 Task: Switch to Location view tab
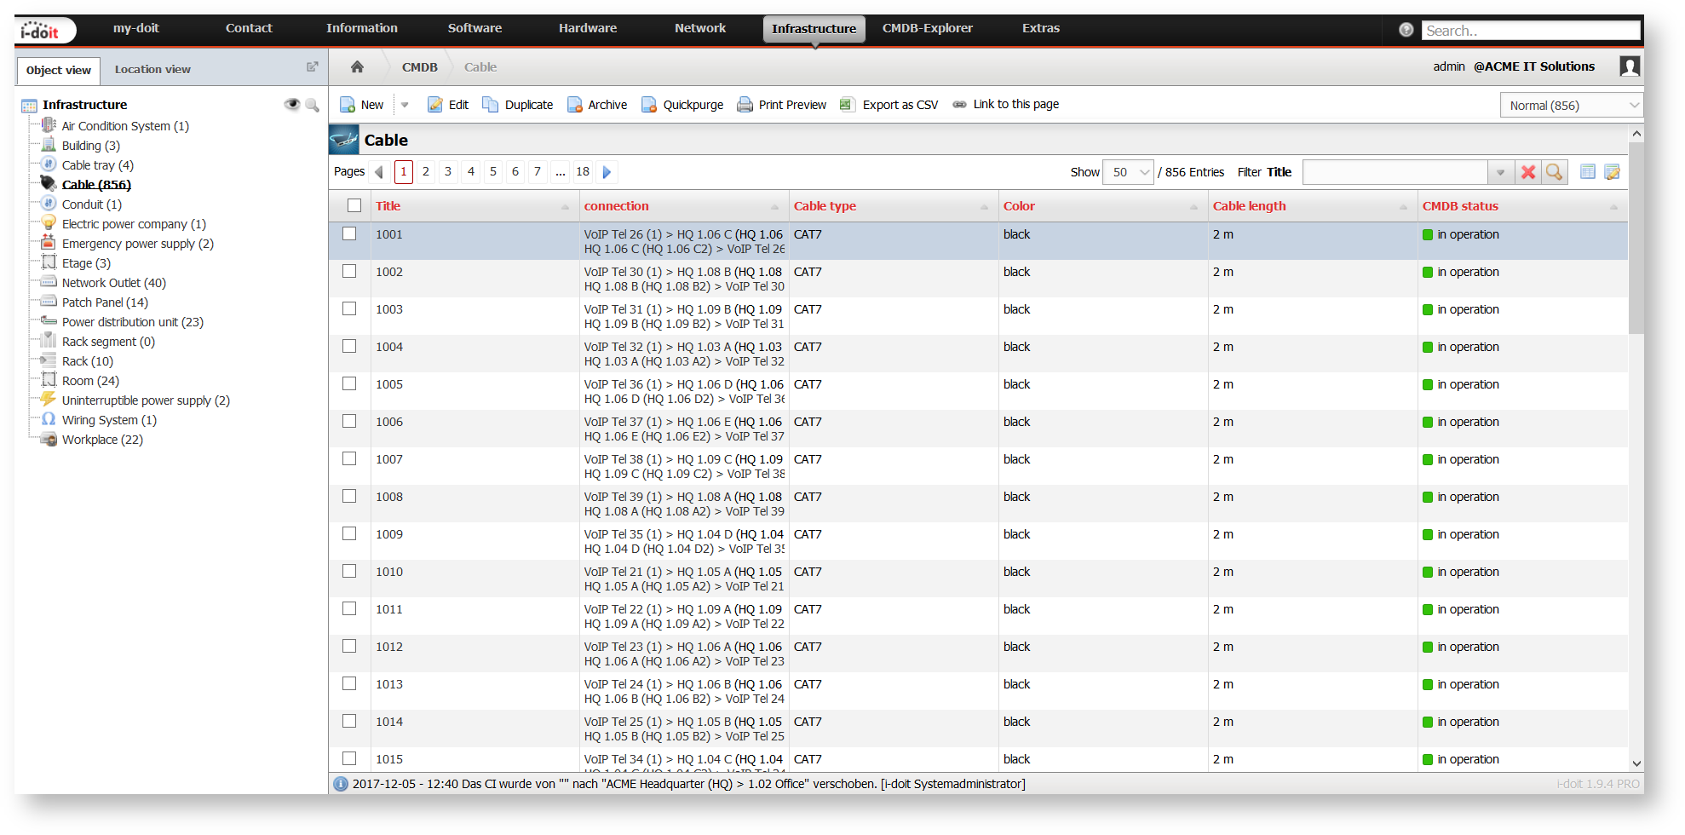(x=152, y=69)
